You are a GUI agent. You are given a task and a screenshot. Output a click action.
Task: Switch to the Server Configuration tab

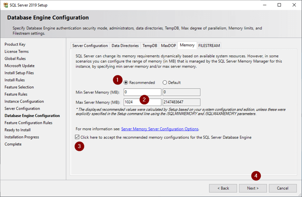point(90,46)
